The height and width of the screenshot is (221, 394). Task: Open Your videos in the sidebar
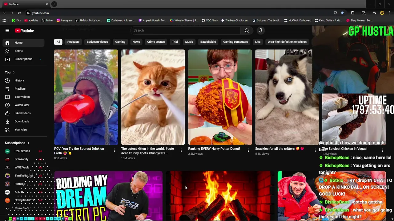click(x=23, y=97)
